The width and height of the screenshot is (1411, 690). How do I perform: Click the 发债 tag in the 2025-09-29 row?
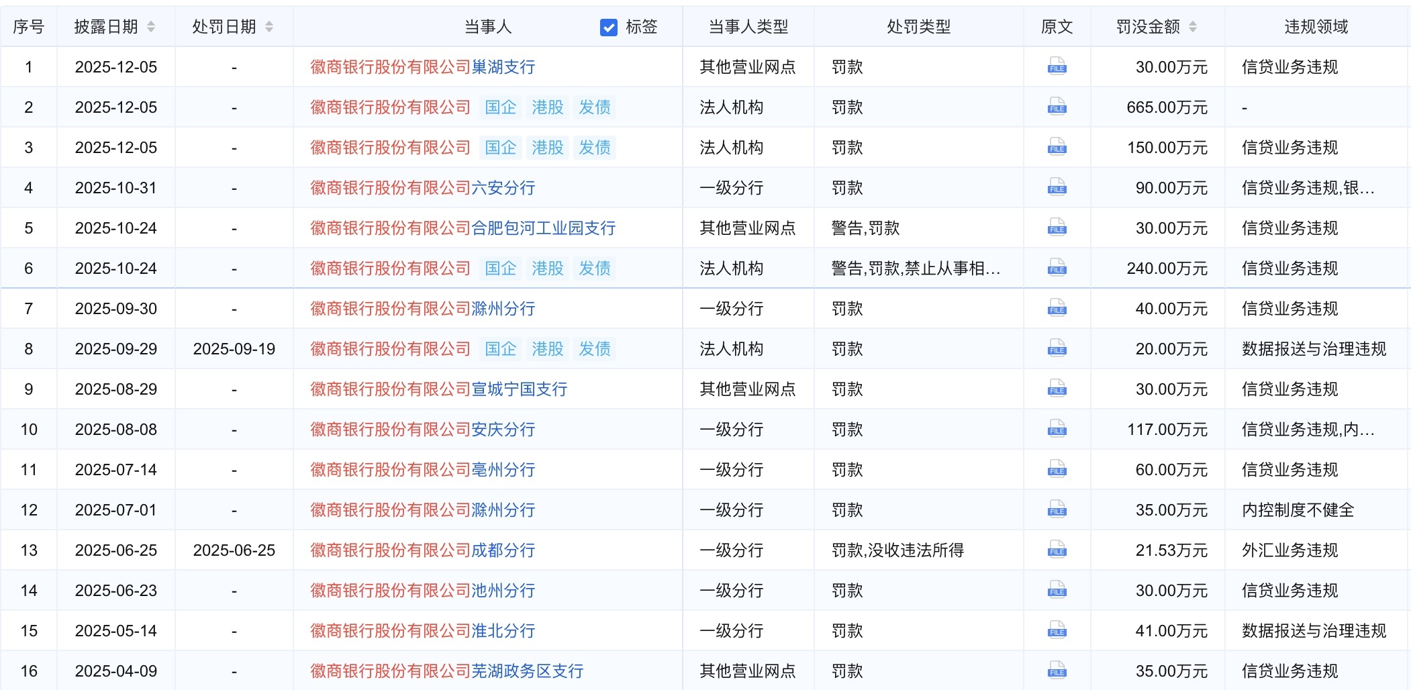pyautogui.click(x=595, y=349)
